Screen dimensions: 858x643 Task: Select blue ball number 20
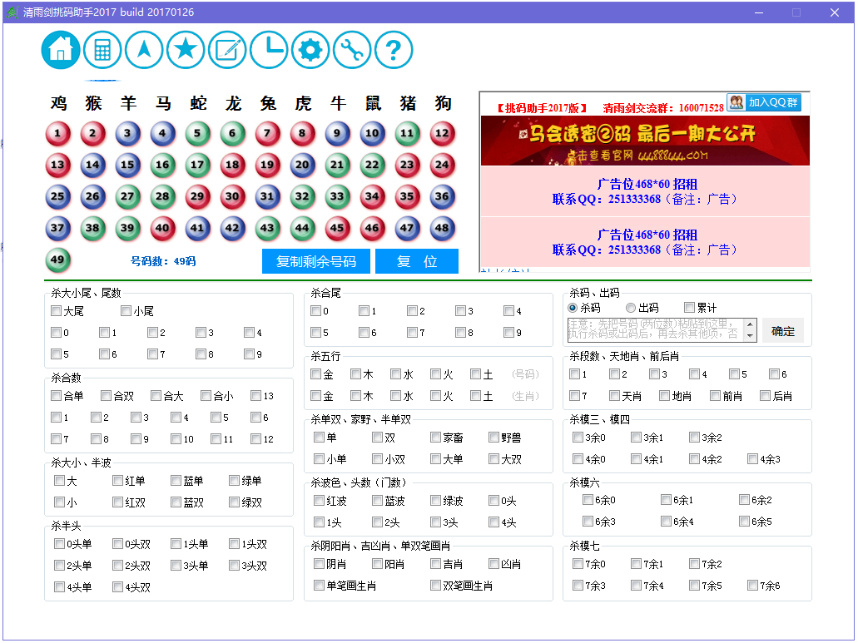(302, 166)
